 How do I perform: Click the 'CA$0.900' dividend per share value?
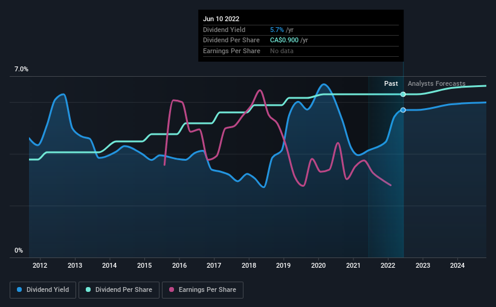284,40
